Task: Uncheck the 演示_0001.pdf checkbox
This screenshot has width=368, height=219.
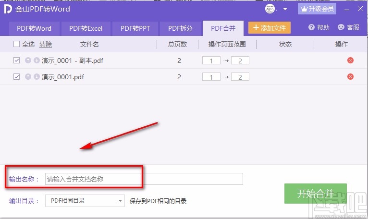Action: point(16,77)
